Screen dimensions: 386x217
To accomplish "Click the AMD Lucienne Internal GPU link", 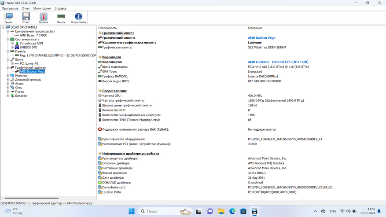I will coord(278,62).
